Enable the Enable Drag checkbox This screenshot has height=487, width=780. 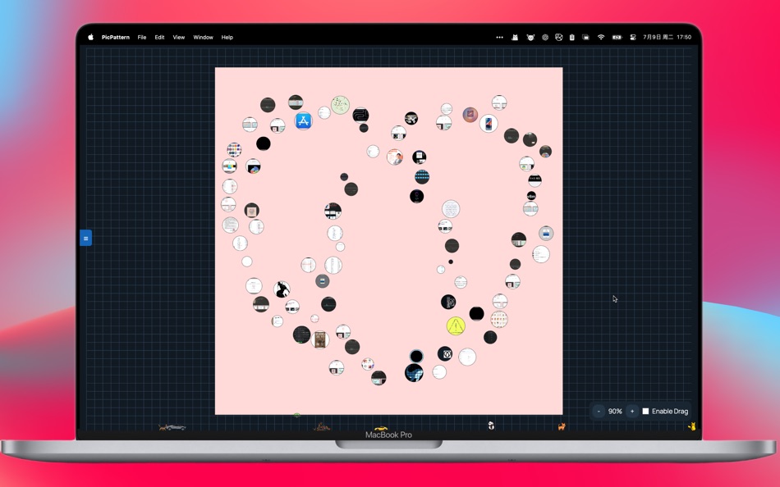(x=645, y=411)
